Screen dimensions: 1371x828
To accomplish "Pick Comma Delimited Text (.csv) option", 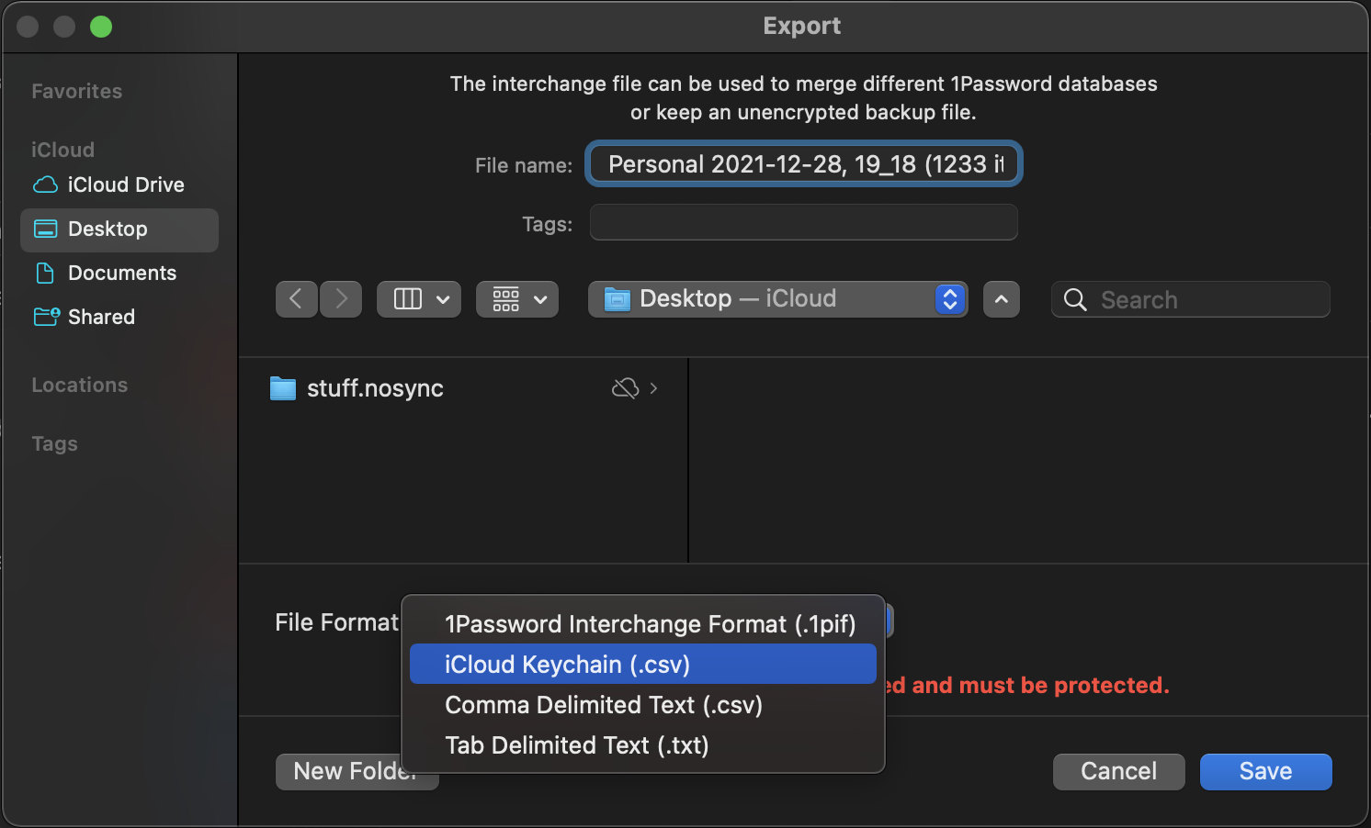I will [603, 705].
